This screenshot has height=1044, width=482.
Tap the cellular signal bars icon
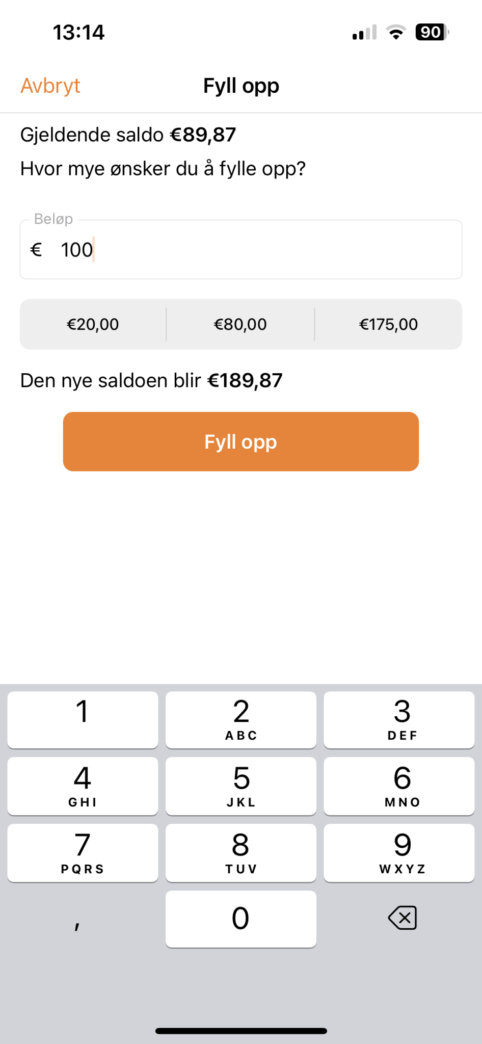click(x=364, y=33)
